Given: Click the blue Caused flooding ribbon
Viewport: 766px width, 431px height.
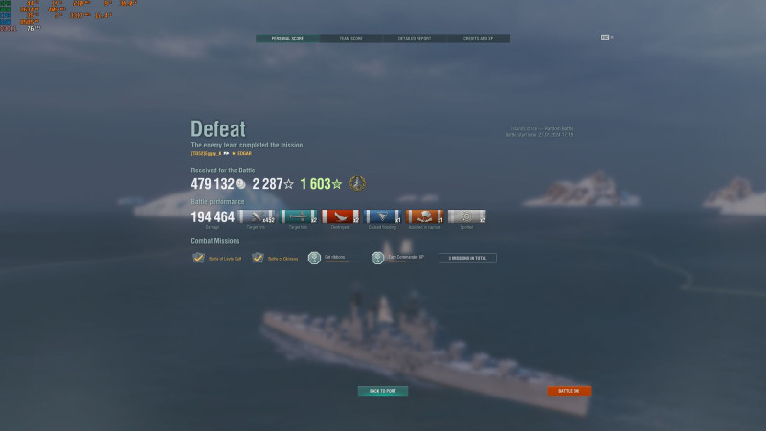Looking at the screenshot, I should click(x=382, y=216).
